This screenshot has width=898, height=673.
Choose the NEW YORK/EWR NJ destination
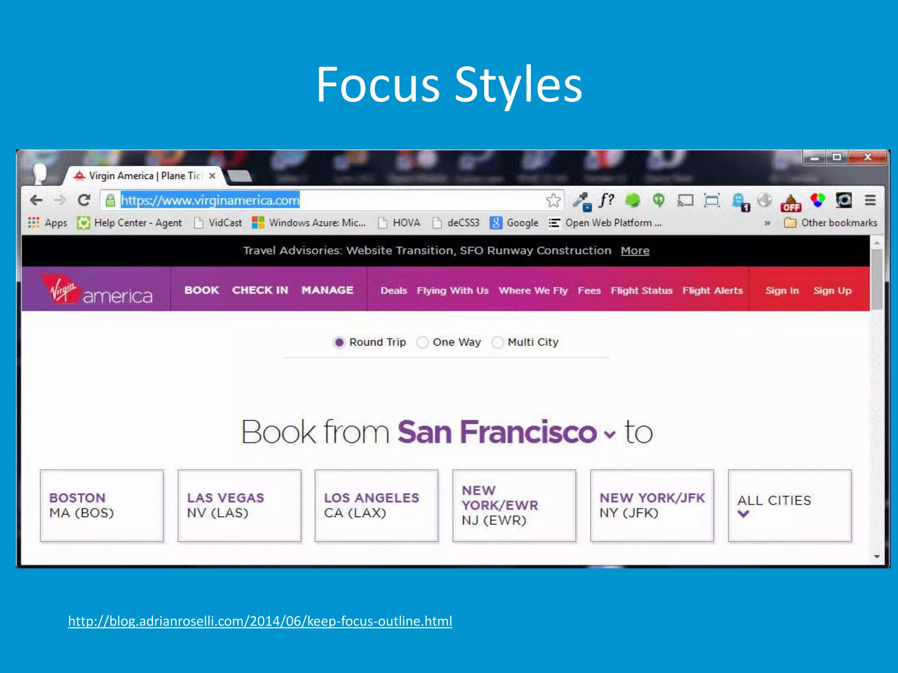(514, 506)
